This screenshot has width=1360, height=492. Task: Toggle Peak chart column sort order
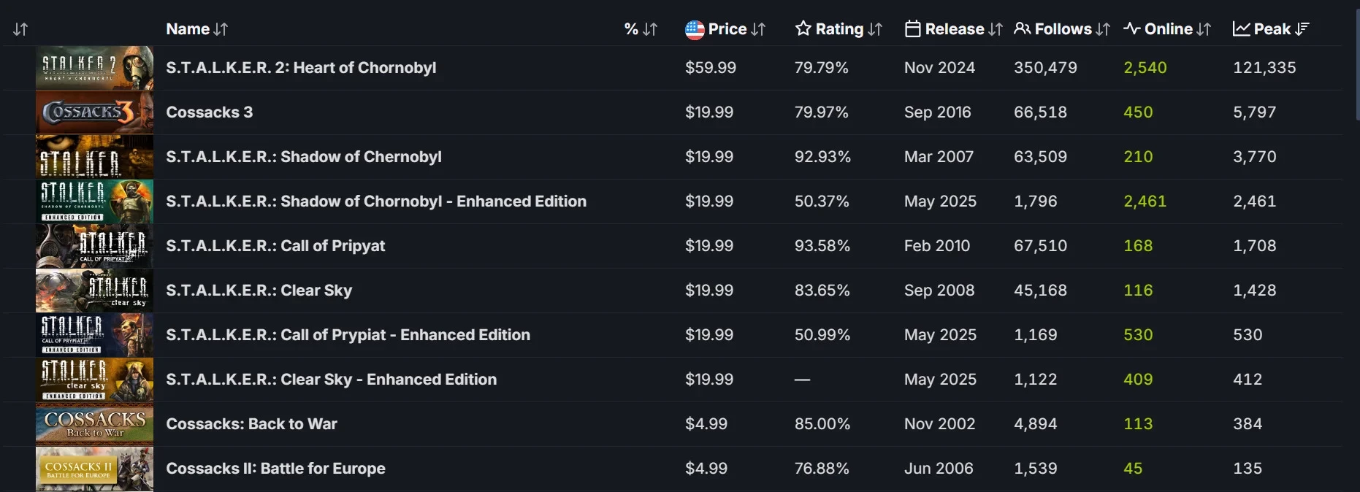(1271, 29)
